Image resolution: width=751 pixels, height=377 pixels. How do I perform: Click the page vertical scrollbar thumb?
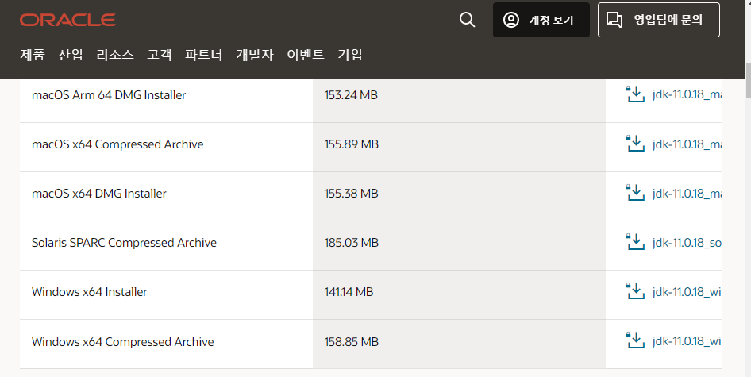pyautogui.click(x=748, y=79)
